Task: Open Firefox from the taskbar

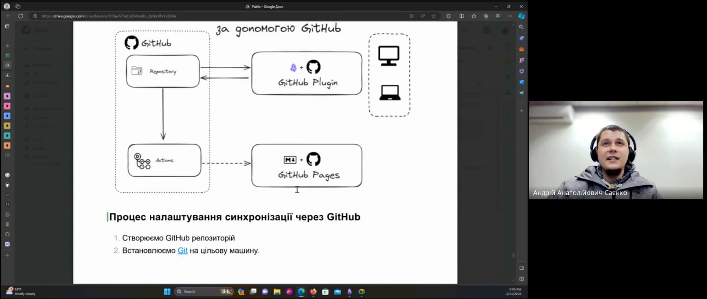Action: [x=313, y=292]
